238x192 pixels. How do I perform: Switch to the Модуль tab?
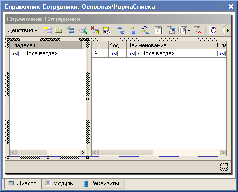60,183
